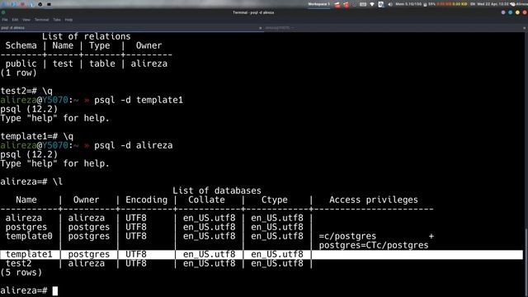
Task: Open the File menu
Action: click(x=5, y=20)
